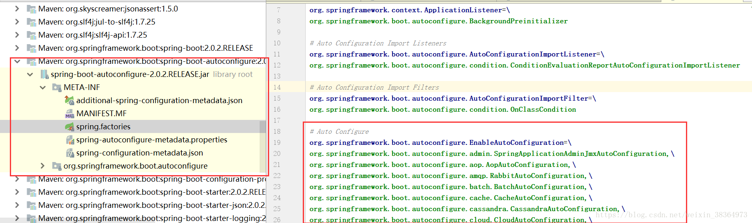Click the ApplicationListener key line
Screen dimensions: 752x223
click(410, 10)
